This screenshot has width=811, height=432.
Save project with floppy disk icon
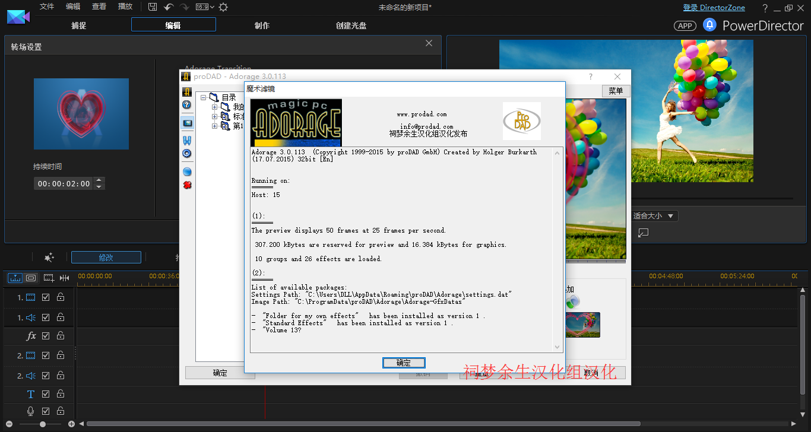[x=153, y=7]
